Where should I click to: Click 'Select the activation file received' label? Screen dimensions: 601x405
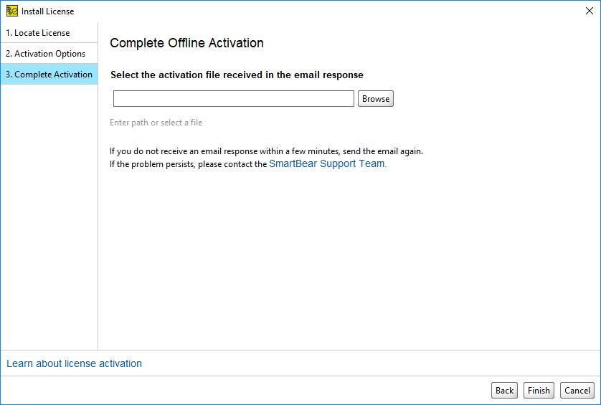(237, 75)
